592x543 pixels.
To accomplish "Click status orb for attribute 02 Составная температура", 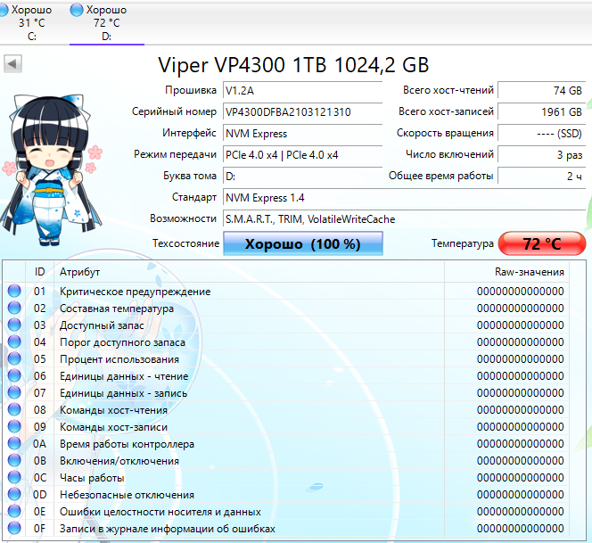I will [14, 309].
